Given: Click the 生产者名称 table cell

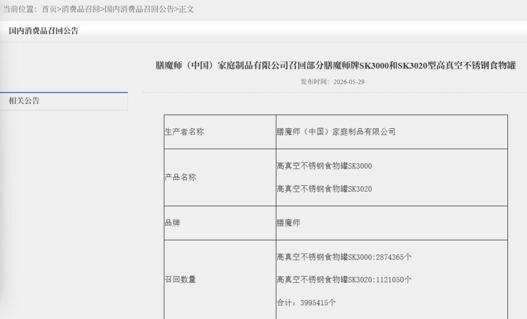Looking at the screenshot, I should click(220, 132).
